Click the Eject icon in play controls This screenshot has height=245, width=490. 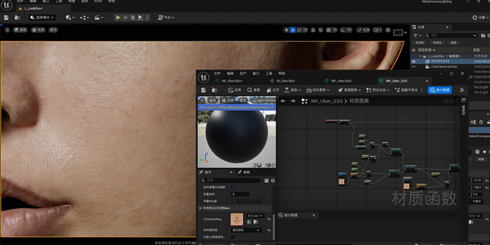[x=141, y=17]
